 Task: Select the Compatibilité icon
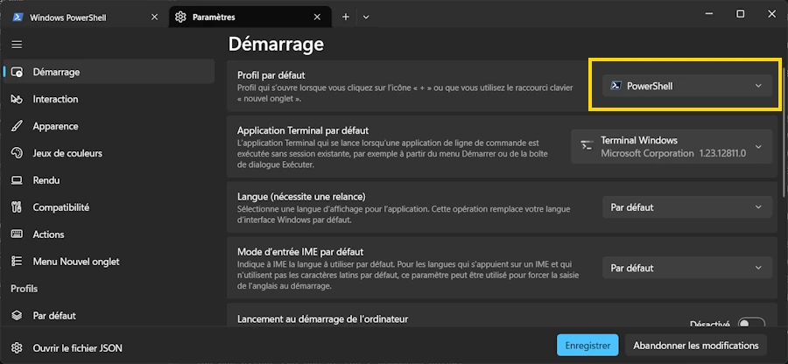(17, 207)
